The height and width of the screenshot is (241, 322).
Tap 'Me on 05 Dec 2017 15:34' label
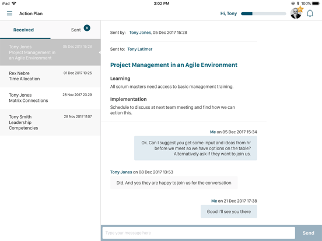(233, 132)
